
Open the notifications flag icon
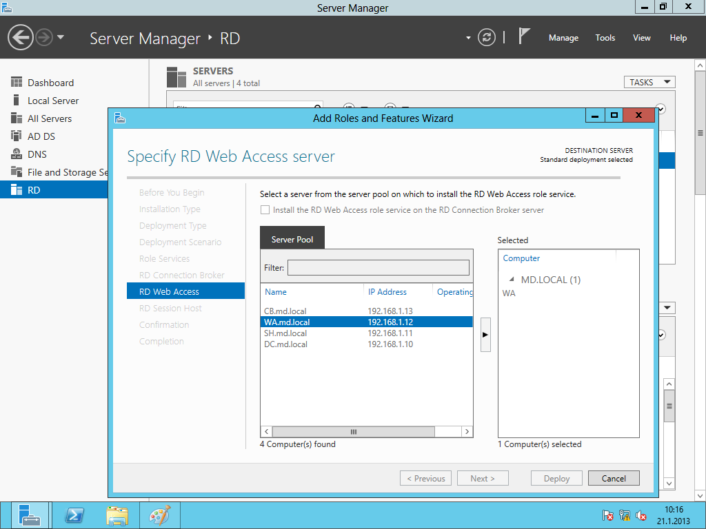(524, 37)
